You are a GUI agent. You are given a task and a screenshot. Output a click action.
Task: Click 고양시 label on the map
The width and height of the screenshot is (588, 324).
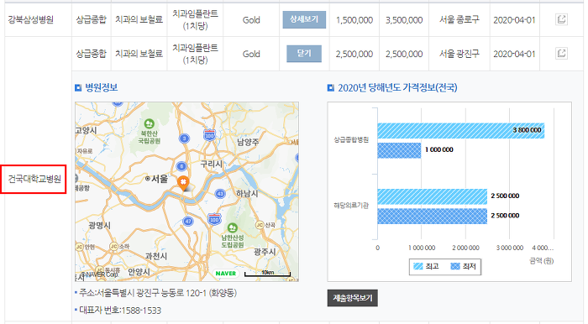87,131
